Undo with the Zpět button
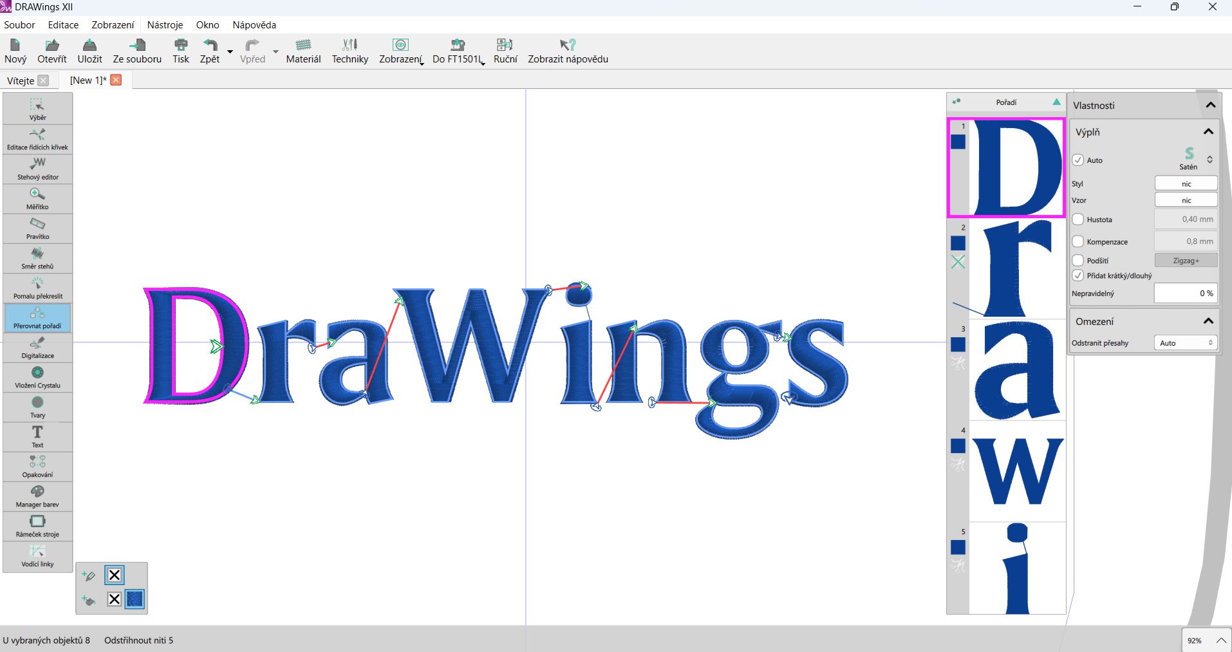 [210, 51]
